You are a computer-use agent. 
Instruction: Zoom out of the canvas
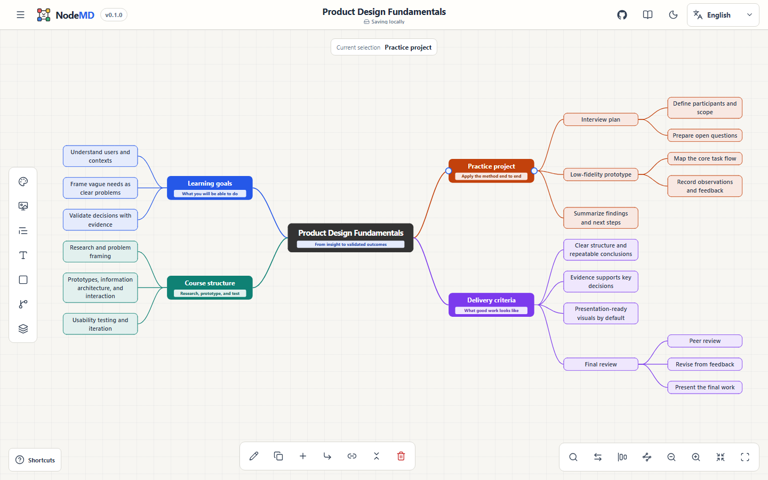click(x=671, y=457)
